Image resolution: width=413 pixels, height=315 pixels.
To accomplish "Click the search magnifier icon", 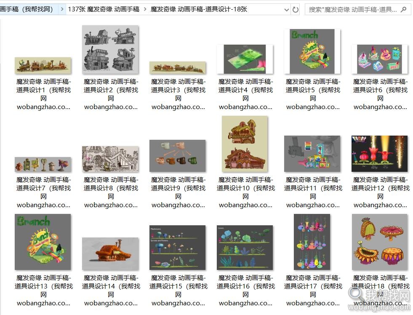I will pyautogui.click(x=403, y=10).
